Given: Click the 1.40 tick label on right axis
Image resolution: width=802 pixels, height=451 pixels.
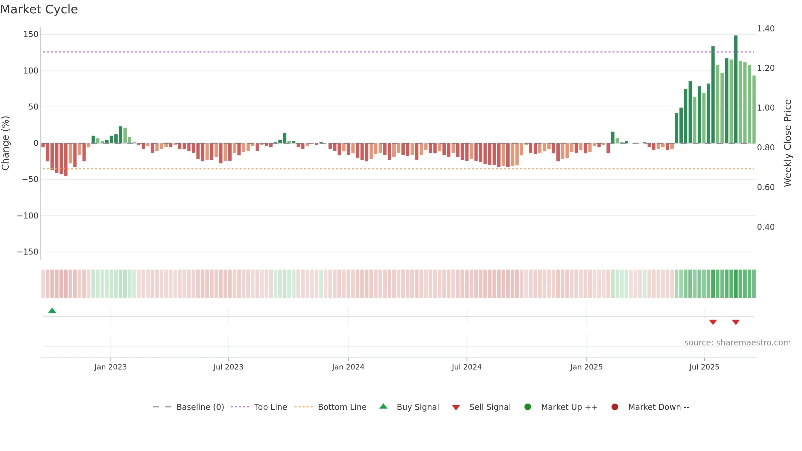Looking at the screenshot, I should click(766, 29).
